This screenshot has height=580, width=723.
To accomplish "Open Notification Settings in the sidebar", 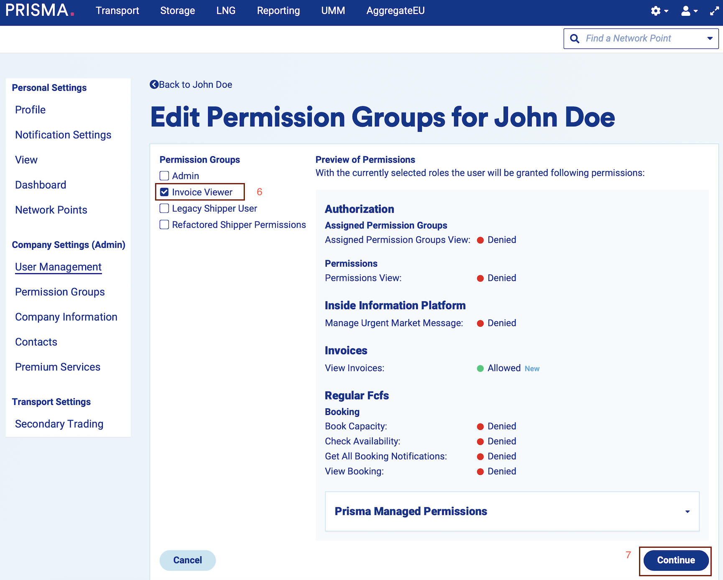I will click(63, 135).
